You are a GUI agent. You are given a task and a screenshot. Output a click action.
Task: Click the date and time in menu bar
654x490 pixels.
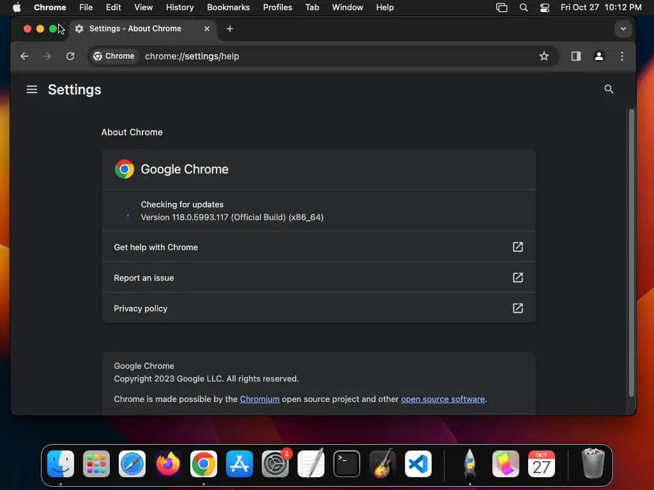[600, 8]
